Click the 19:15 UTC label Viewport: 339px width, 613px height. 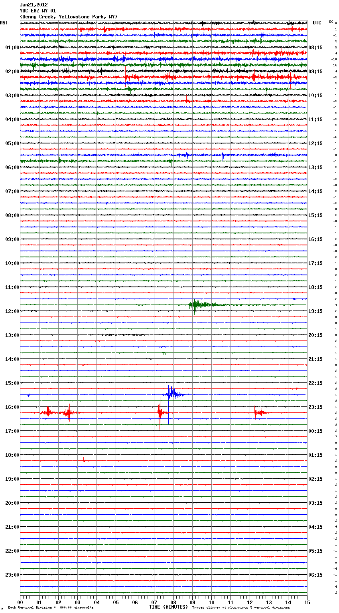click(315, 311)
